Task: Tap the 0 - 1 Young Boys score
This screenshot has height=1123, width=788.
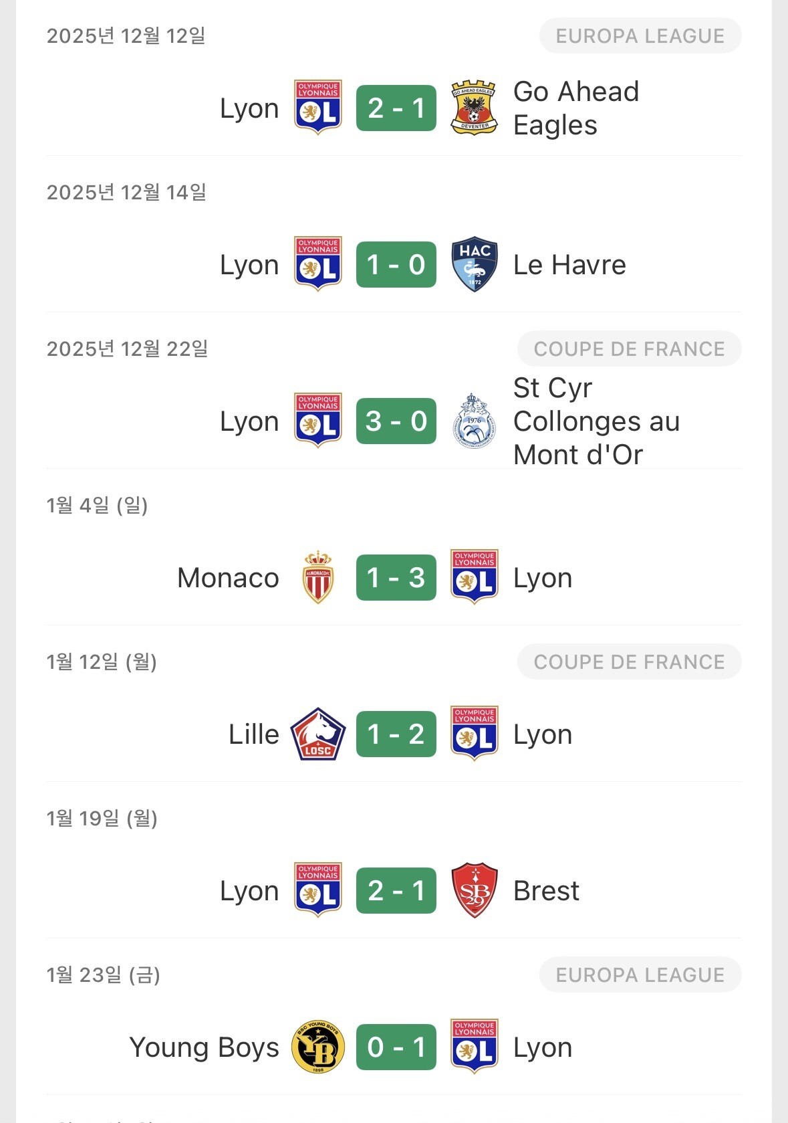Action: click(x=396, y=1047)
